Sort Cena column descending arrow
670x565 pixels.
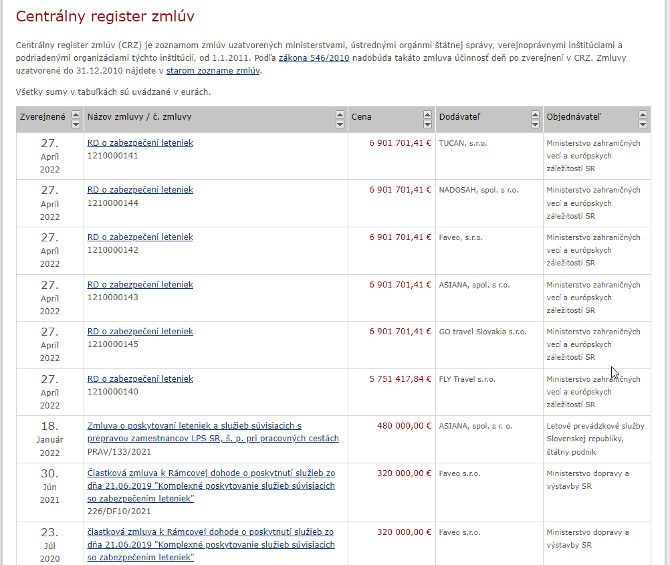coord(427,124)
